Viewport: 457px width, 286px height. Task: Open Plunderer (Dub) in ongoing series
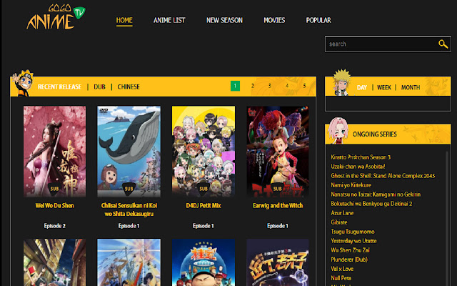349,260
